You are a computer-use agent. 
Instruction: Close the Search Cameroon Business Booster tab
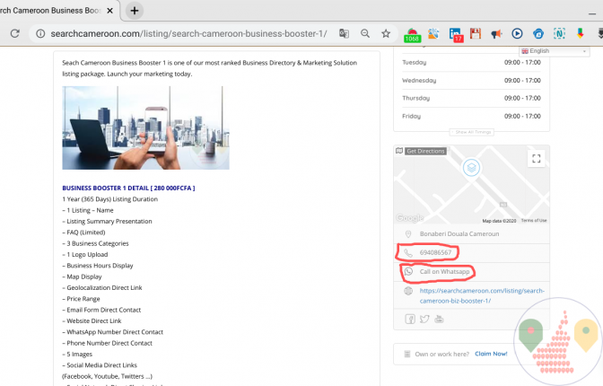pos(110,11)
